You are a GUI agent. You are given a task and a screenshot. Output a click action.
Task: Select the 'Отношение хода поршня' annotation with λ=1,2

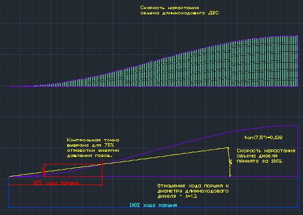193,191
